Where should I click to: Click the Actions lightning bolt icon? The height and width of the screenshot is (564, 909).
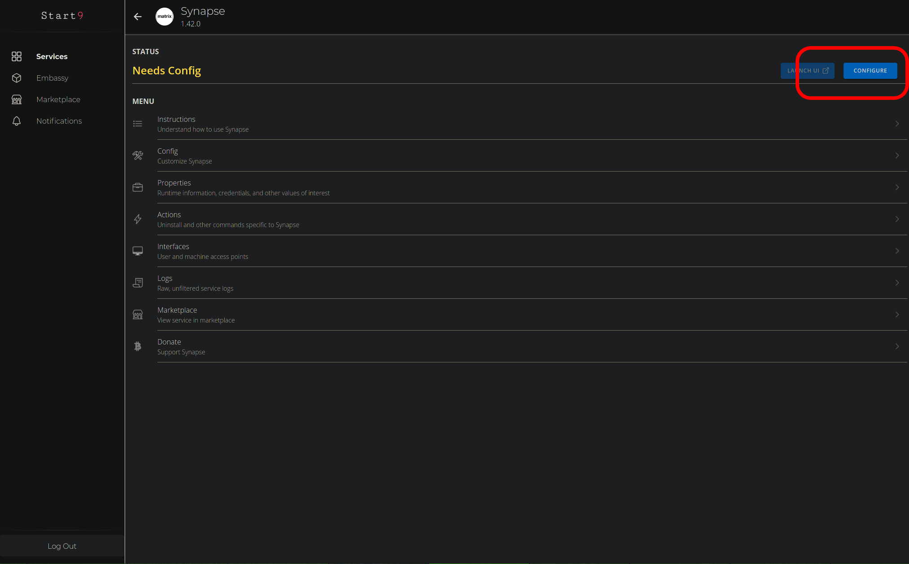(x=138, y=219)
